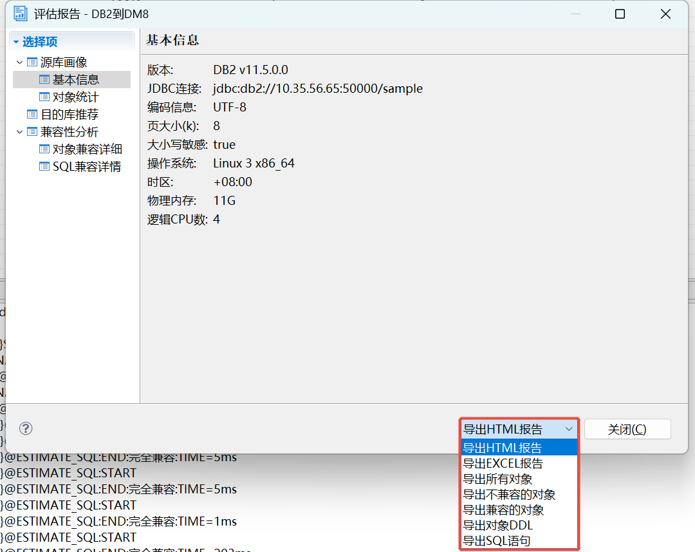Open 目的库推荐 tree item

[69, 115]
